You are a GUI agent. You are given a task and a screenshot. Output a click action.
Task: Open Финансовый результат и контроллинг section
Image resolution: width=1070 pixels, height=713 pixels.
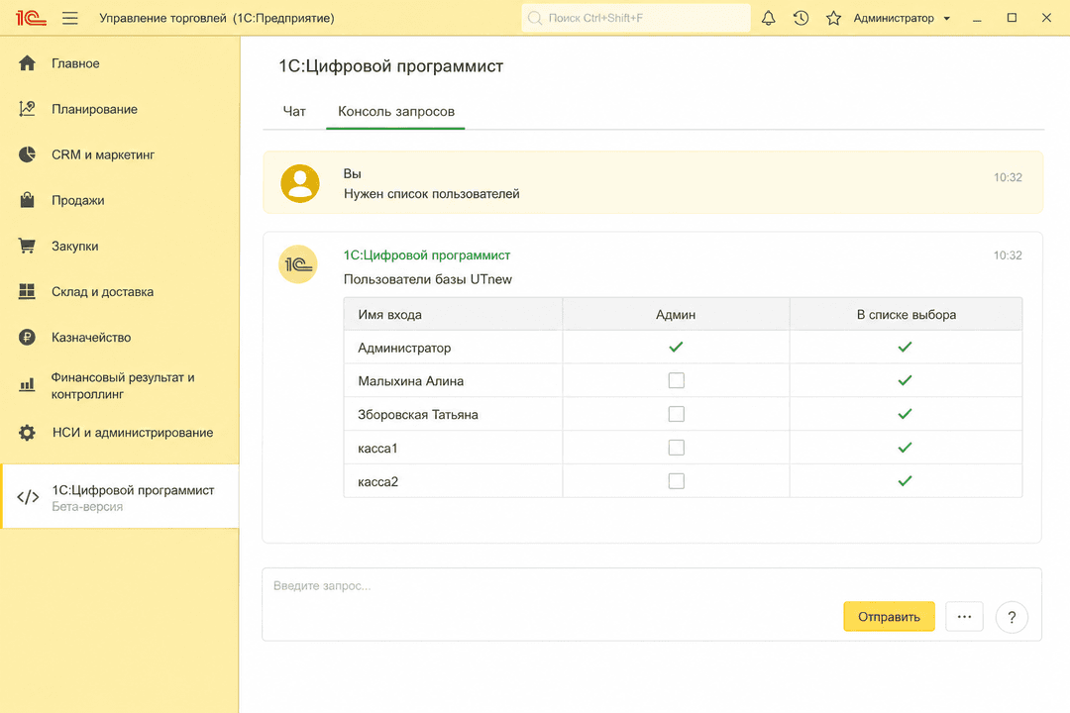[123, 385]
